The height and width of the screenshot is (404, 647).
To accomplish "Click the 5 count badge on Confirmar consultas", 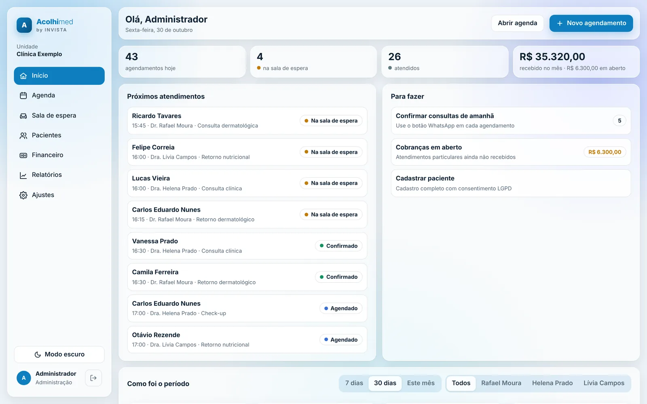I will coord(620,121).
